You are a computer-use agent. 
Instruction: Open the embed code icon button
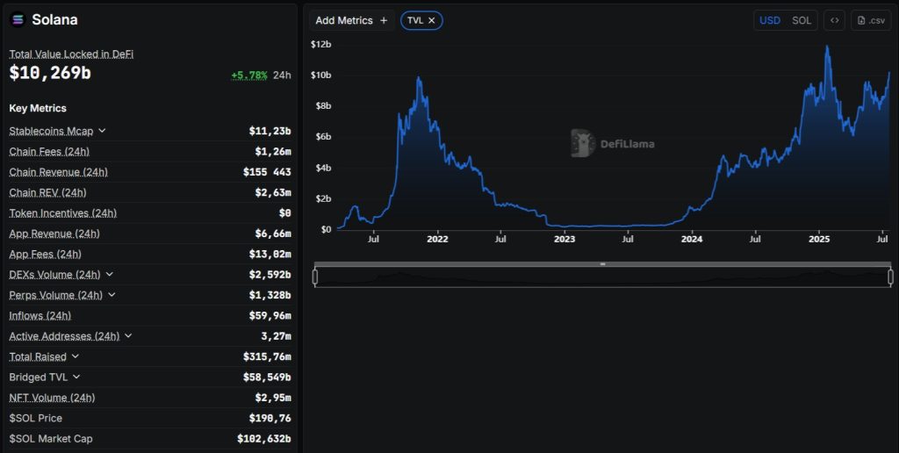click(x=834, y=21)
